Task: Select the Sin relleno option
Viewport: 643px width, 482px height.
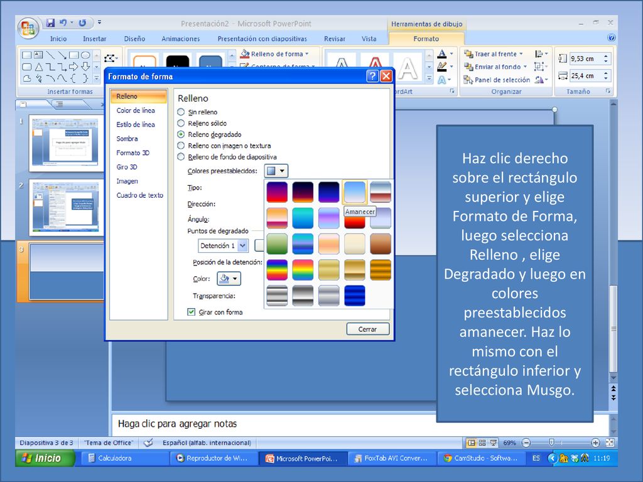Action: click(x=181, y=112)
